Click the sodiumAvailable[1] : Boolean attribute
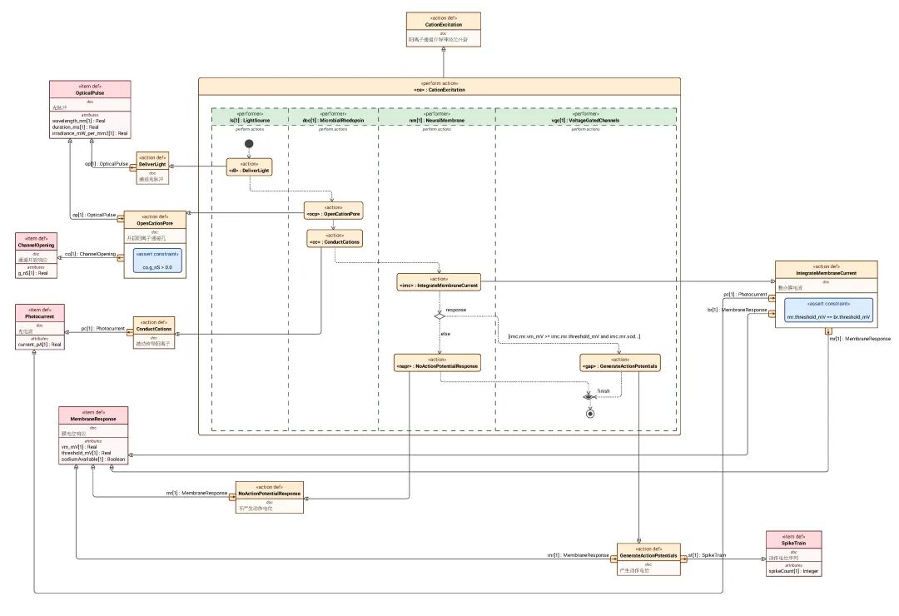899x616 pixels. [93, 460]
